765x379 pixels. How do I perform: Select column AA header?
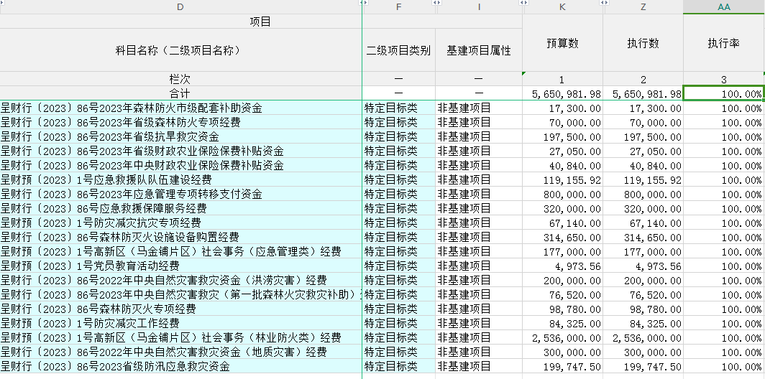click(x=724, y=7)
